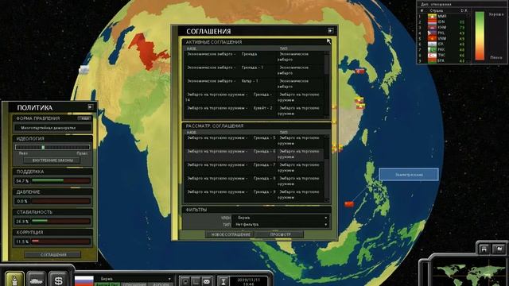Click the pending agreements list scrollbar
This screenshot has height=286, width=509.
(327, 168)
